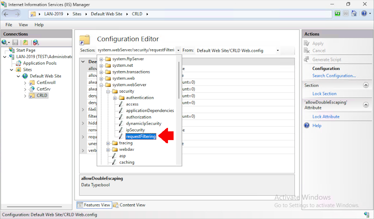Click the Apply icon in the Actions pane
The image size is (374, 219).
point(307,44)
